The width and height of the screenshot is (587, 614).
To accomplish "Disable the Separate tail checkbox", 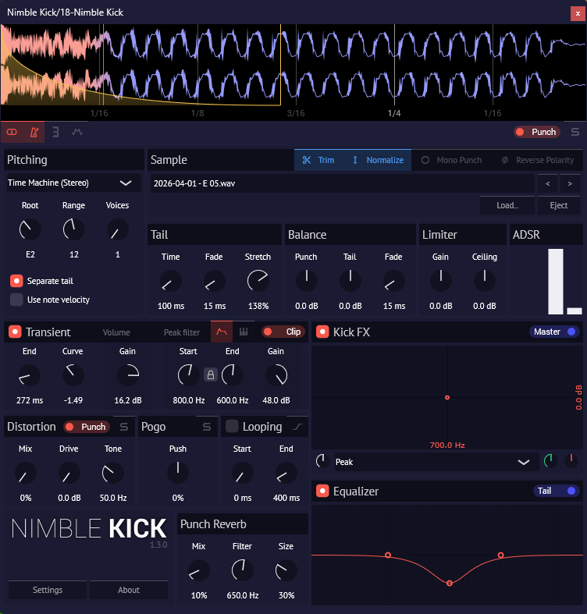I will tap(16, 281).
